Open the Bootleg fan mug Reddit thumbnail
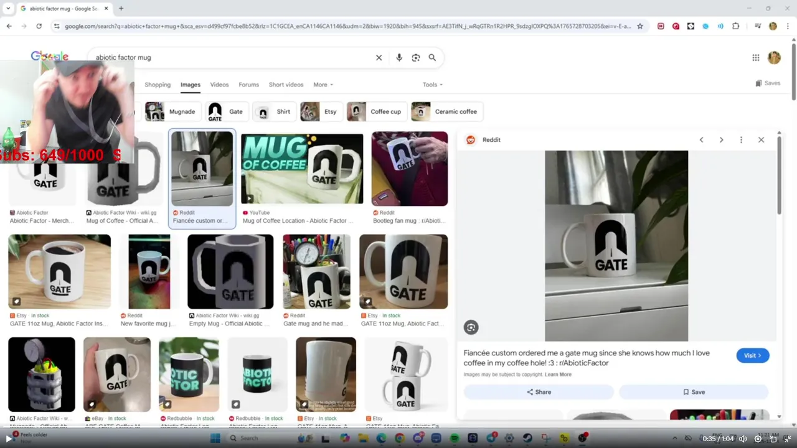The height and width of the screenshot is (448, 797). point(409,169)
